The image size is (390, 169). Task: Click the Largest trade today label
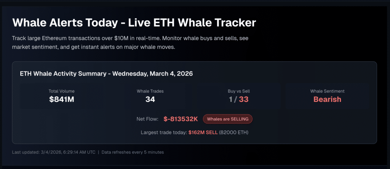pos(164,132)
